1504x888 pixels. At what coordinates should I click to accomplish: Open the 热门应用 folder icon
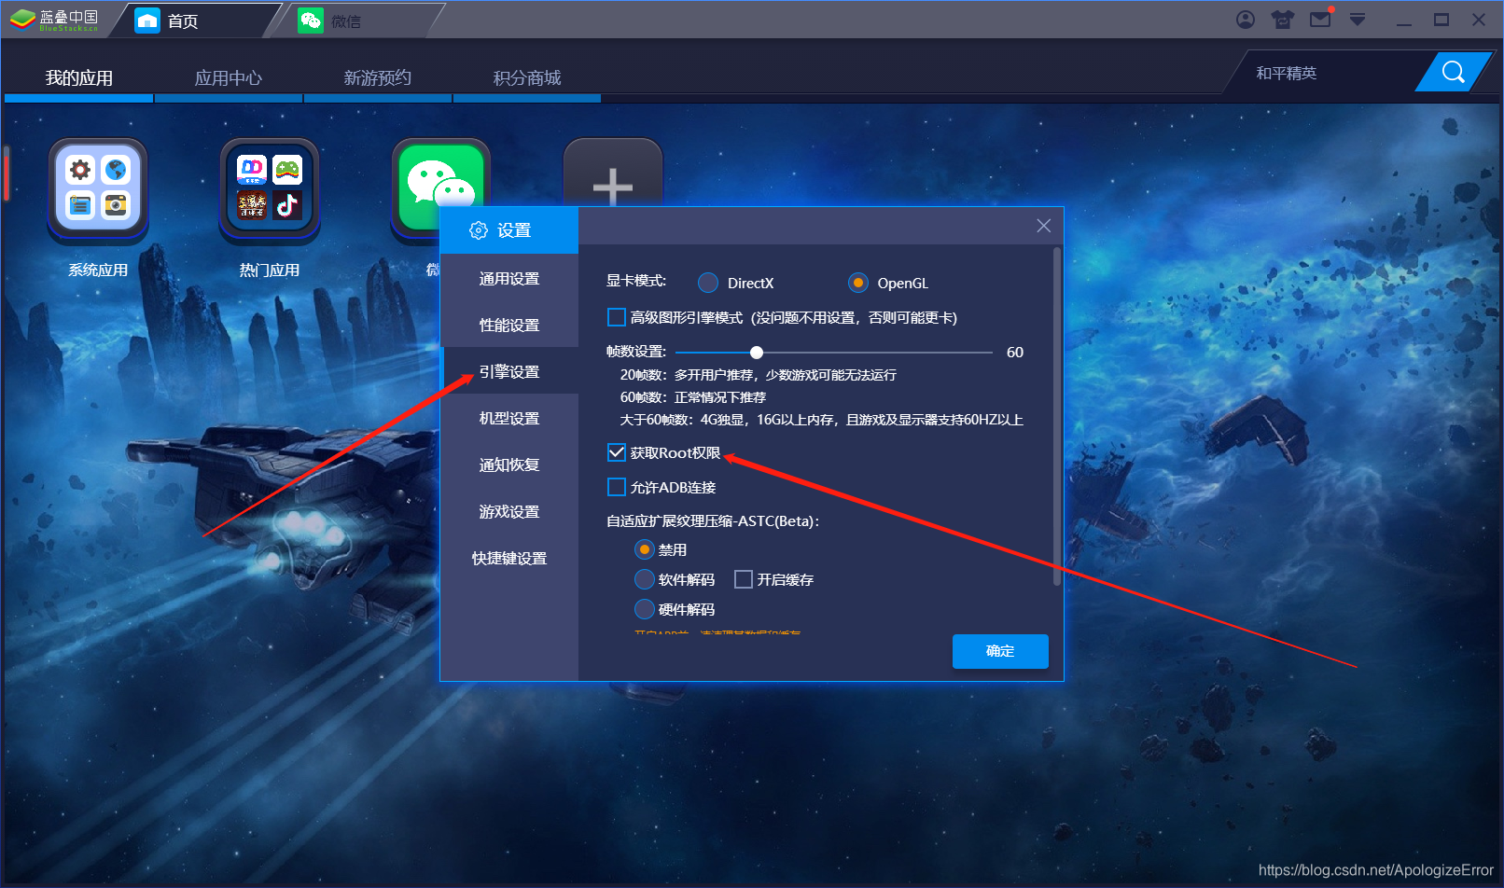pos(270,188)
